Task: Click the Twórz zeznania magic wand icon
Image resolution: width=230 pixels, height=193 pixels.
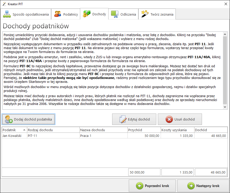Action: (145, 14)
